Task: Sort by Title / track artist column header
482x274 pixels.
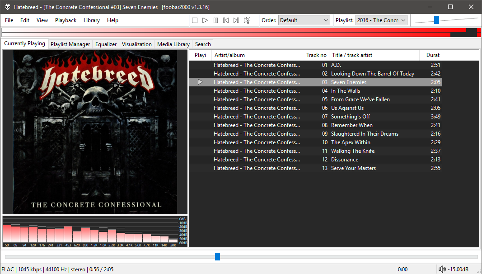Action: 374,55
